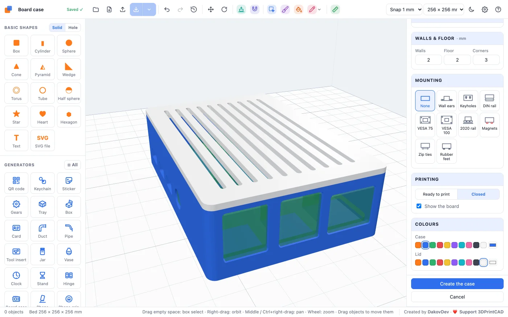Select the Torus basic shape
508x317 pixels.
click(16, 93)
